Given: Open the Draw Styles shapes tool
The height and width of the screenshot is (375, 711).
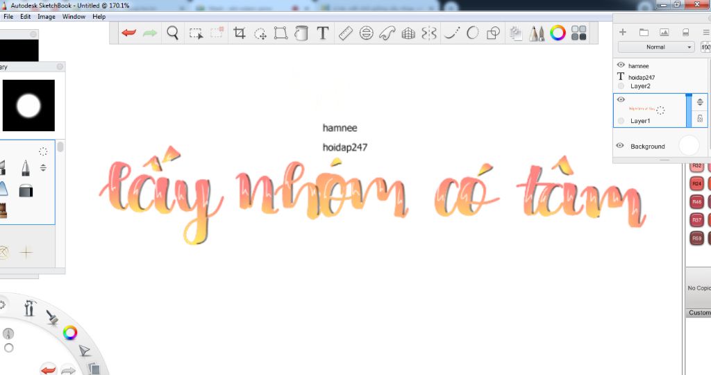Looking at the screenshot, I should 494,33.
